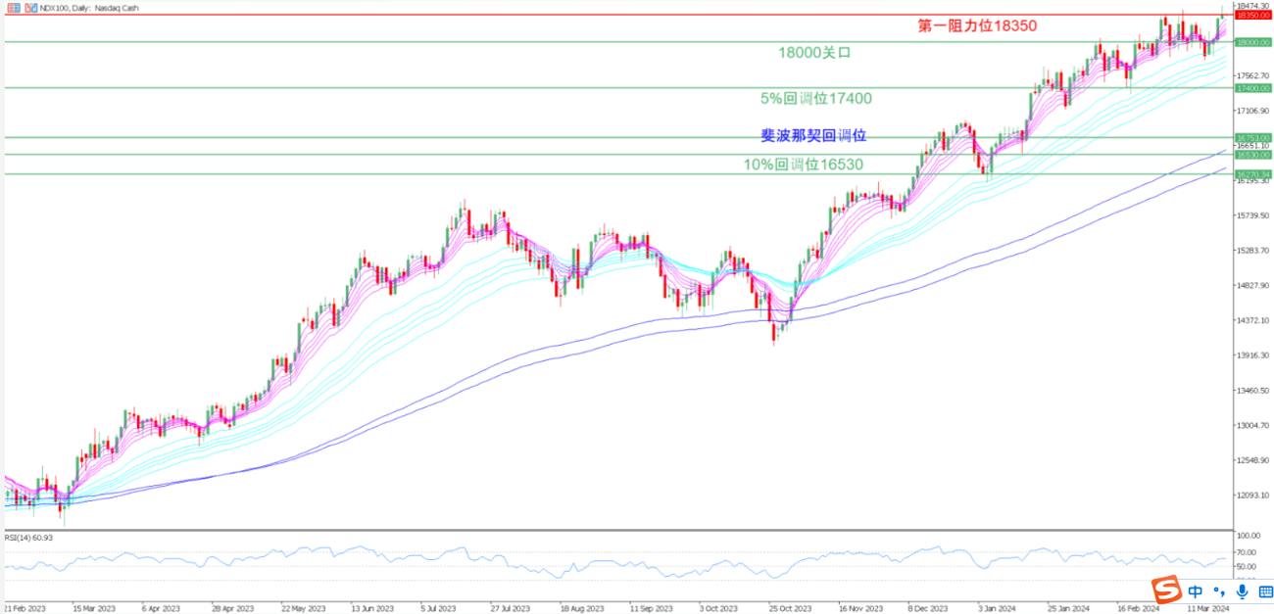
Task: Click the 3 Jan 2024 date on the axis
Action: coord(996,608)
